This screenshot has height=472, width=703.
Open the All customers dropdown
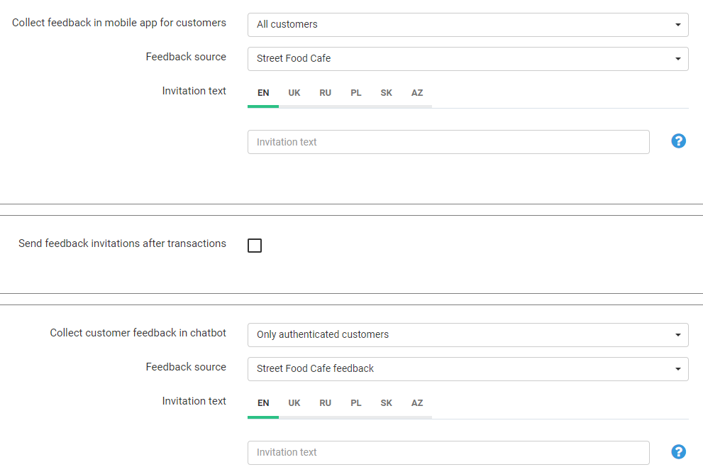coord(467,24)
